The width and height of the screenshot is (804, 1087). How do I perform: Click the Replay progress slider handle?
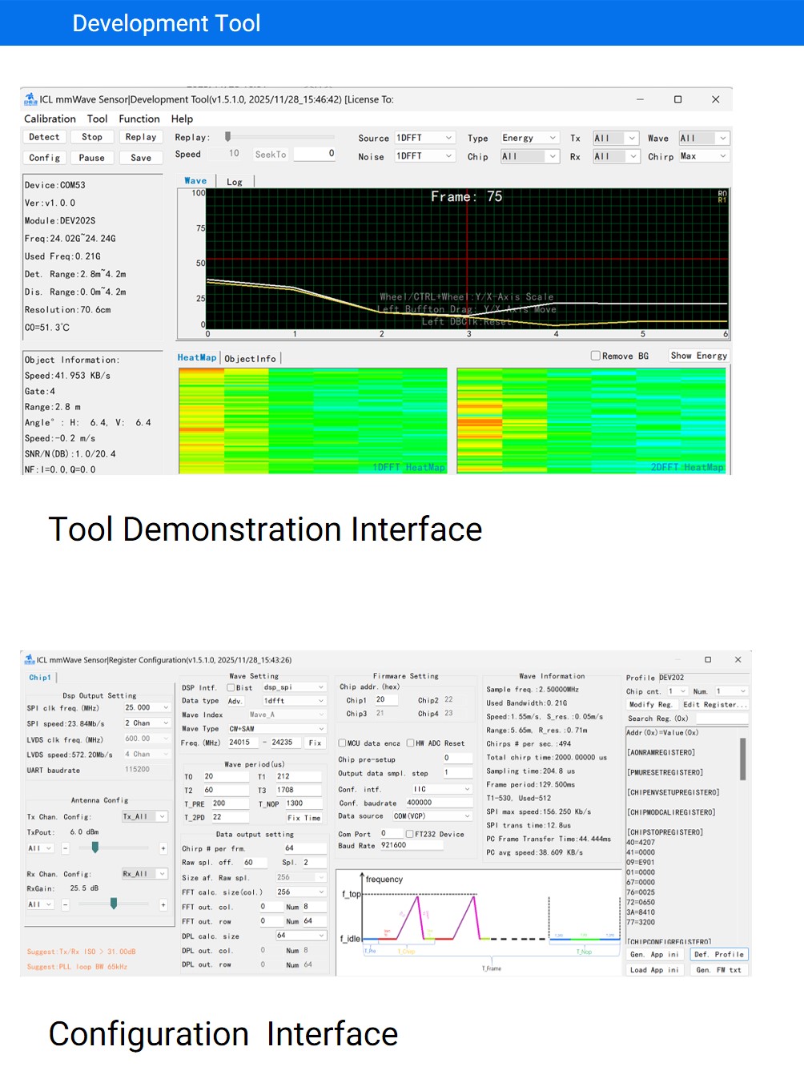[228, 137]
